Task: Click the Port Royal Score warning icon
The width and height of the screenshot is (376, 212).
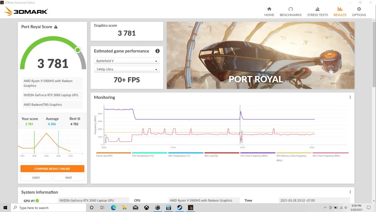Action: point(56,27)
